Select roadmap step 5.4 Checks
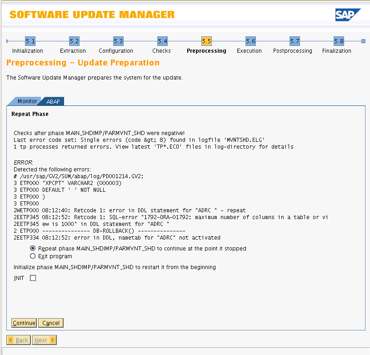 click(x=163, y=41)
